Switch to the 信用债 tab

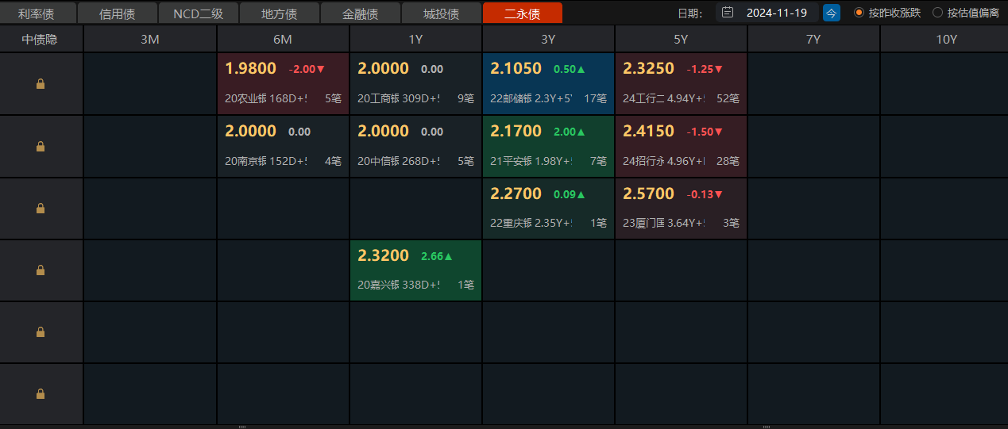(x=118, y=13)
